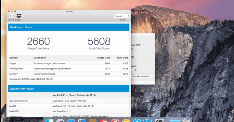234x122 pixels.
Task: Open the Trash in the Dock
Action: pos(186,120)
